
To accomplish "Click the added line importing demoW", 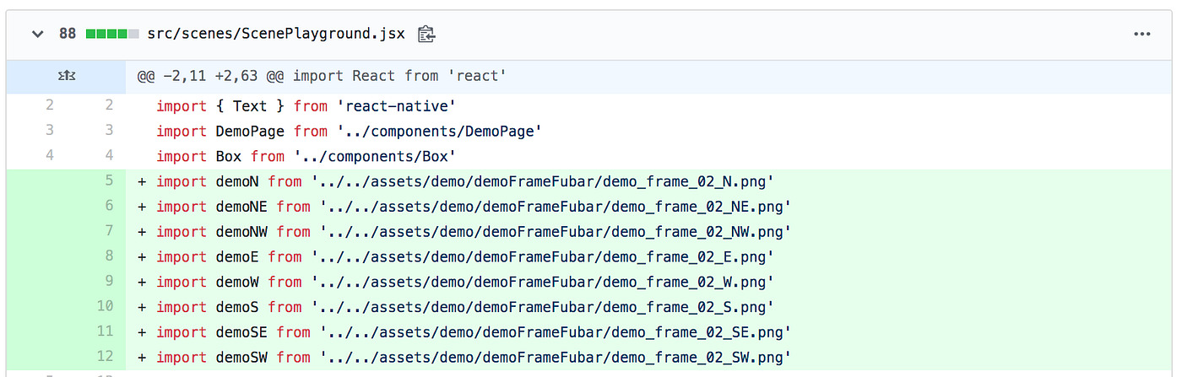I will tap(650, 283).
